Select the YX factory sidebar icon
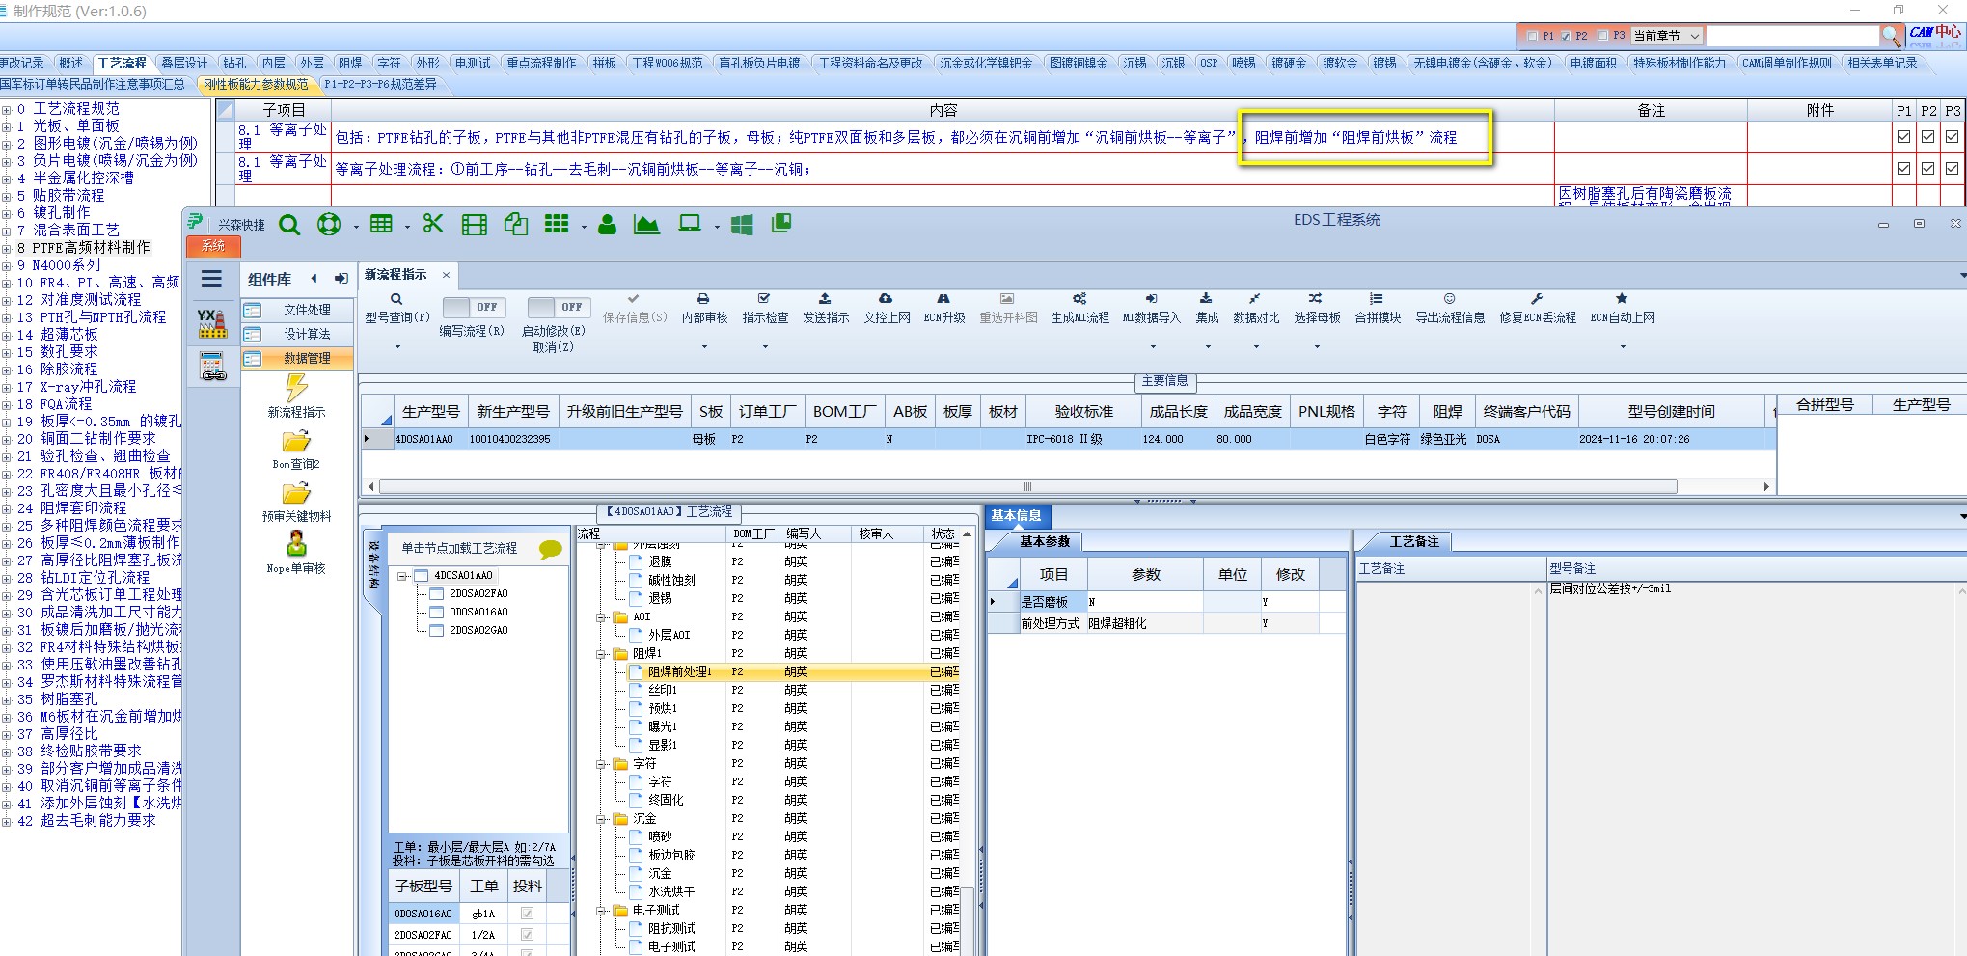 (212, 323)
